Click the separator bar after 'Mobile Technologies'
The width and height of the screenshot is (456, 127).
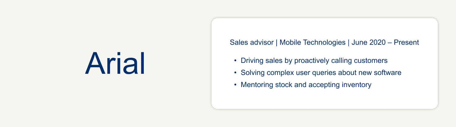click(x=349, y=43)
